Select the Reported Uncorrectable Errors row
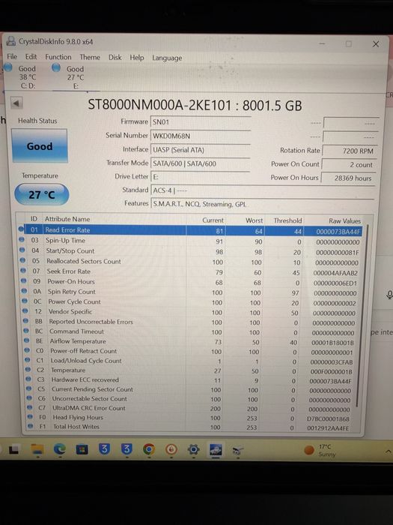Screen dimensions: 393x525 pos(190,322)
